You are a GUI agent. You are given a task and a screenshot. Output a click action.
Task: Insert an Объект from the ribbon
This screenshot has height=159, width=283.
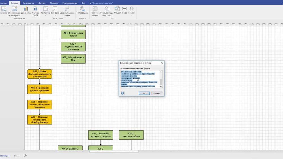[117, 10]
